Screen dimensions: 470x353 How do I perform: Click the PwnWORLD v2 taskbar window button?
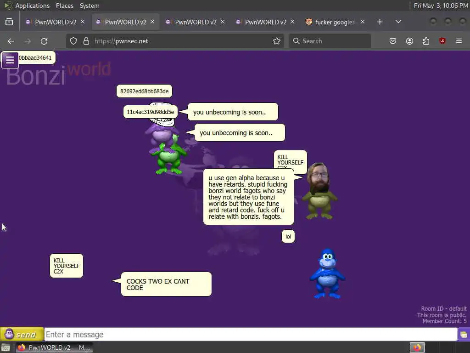coord(54,347)
